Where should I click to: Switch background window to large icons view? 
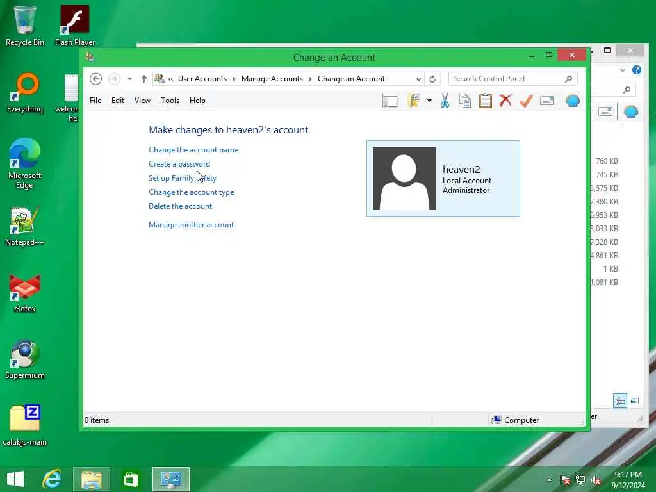coord(634,401)
